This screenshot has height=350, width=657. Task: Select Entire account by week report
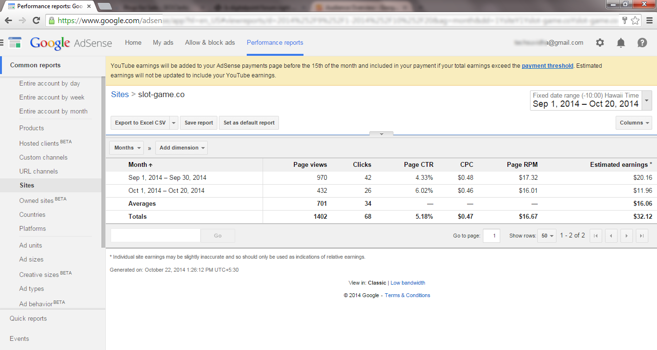point(52,98)
